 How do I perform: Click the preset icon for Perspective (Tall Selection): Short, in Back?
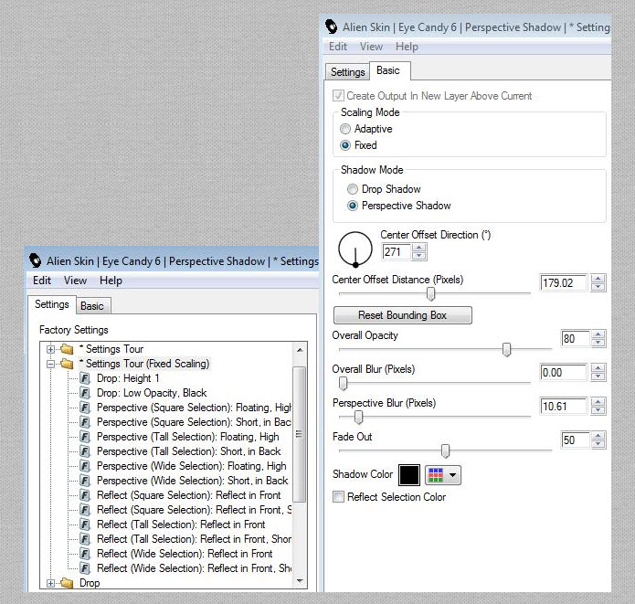tap(85, 451)
